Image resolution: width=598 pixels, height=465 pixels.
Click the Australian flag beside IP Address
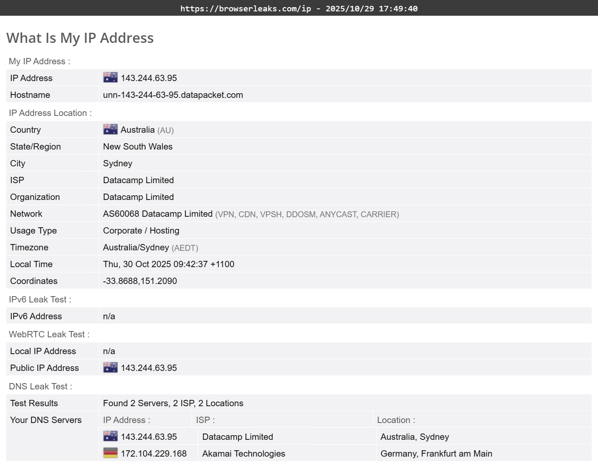coord(110,77)
